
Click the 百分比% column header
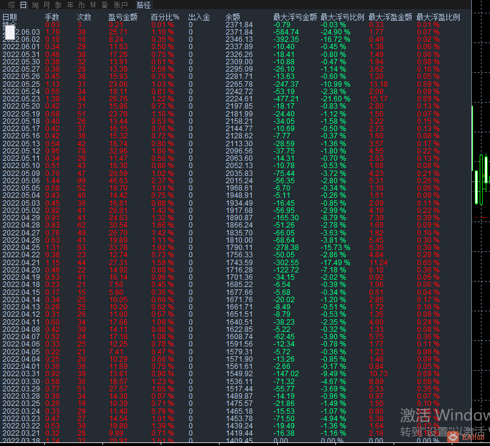(165, 17)
